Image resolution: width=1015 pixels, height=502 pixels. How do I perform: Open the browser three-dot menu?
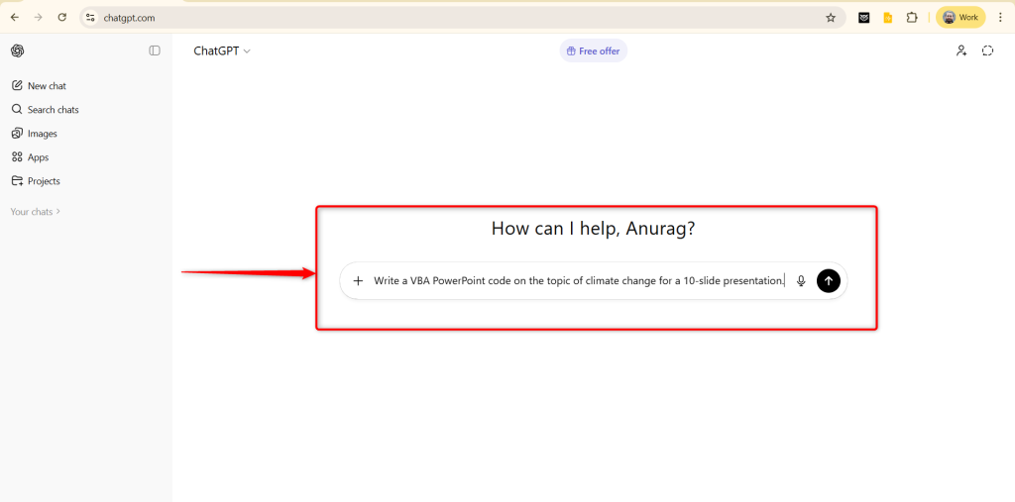coord(1000,18)
